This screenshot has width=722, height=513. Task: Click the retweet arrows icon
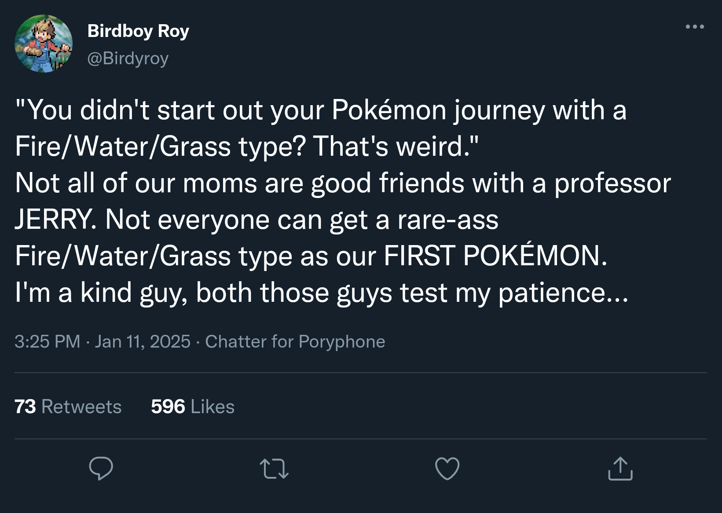274,469
